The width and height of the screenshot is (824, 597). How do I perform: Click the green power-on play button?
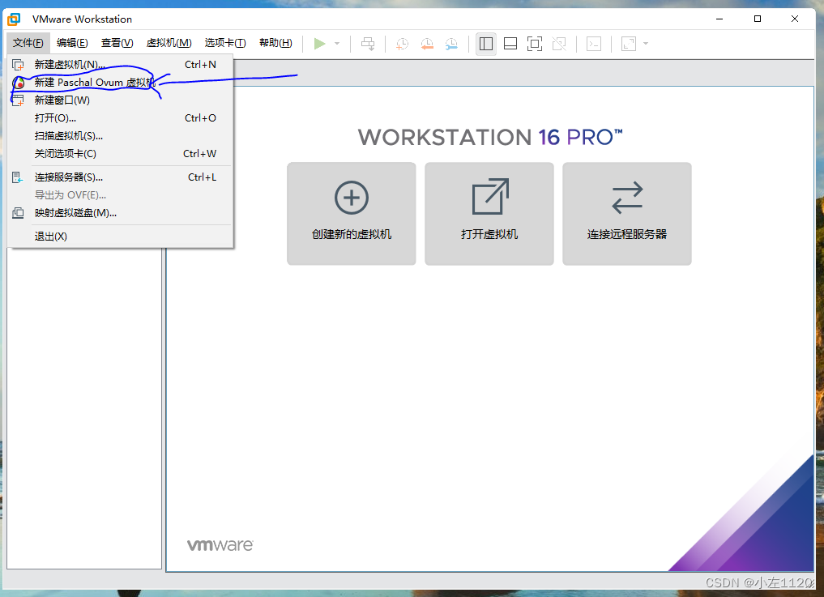(x=319, y=44)
